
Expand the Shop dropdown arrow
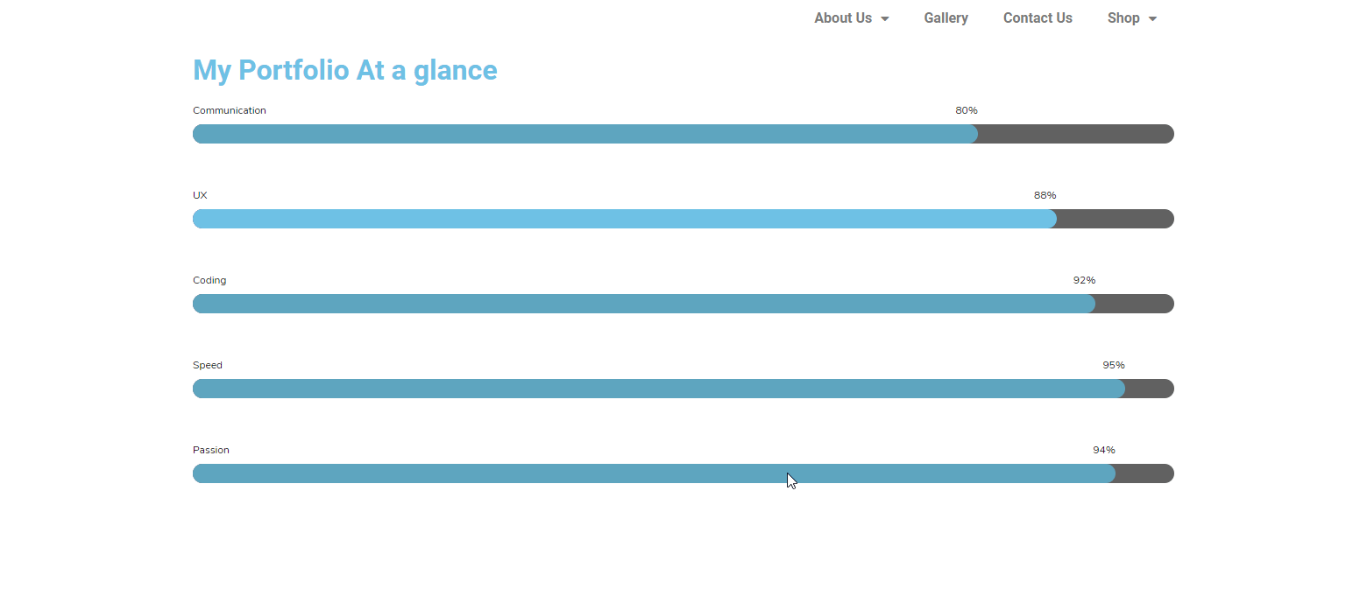pyautogui.click(x=1152, y=19)
